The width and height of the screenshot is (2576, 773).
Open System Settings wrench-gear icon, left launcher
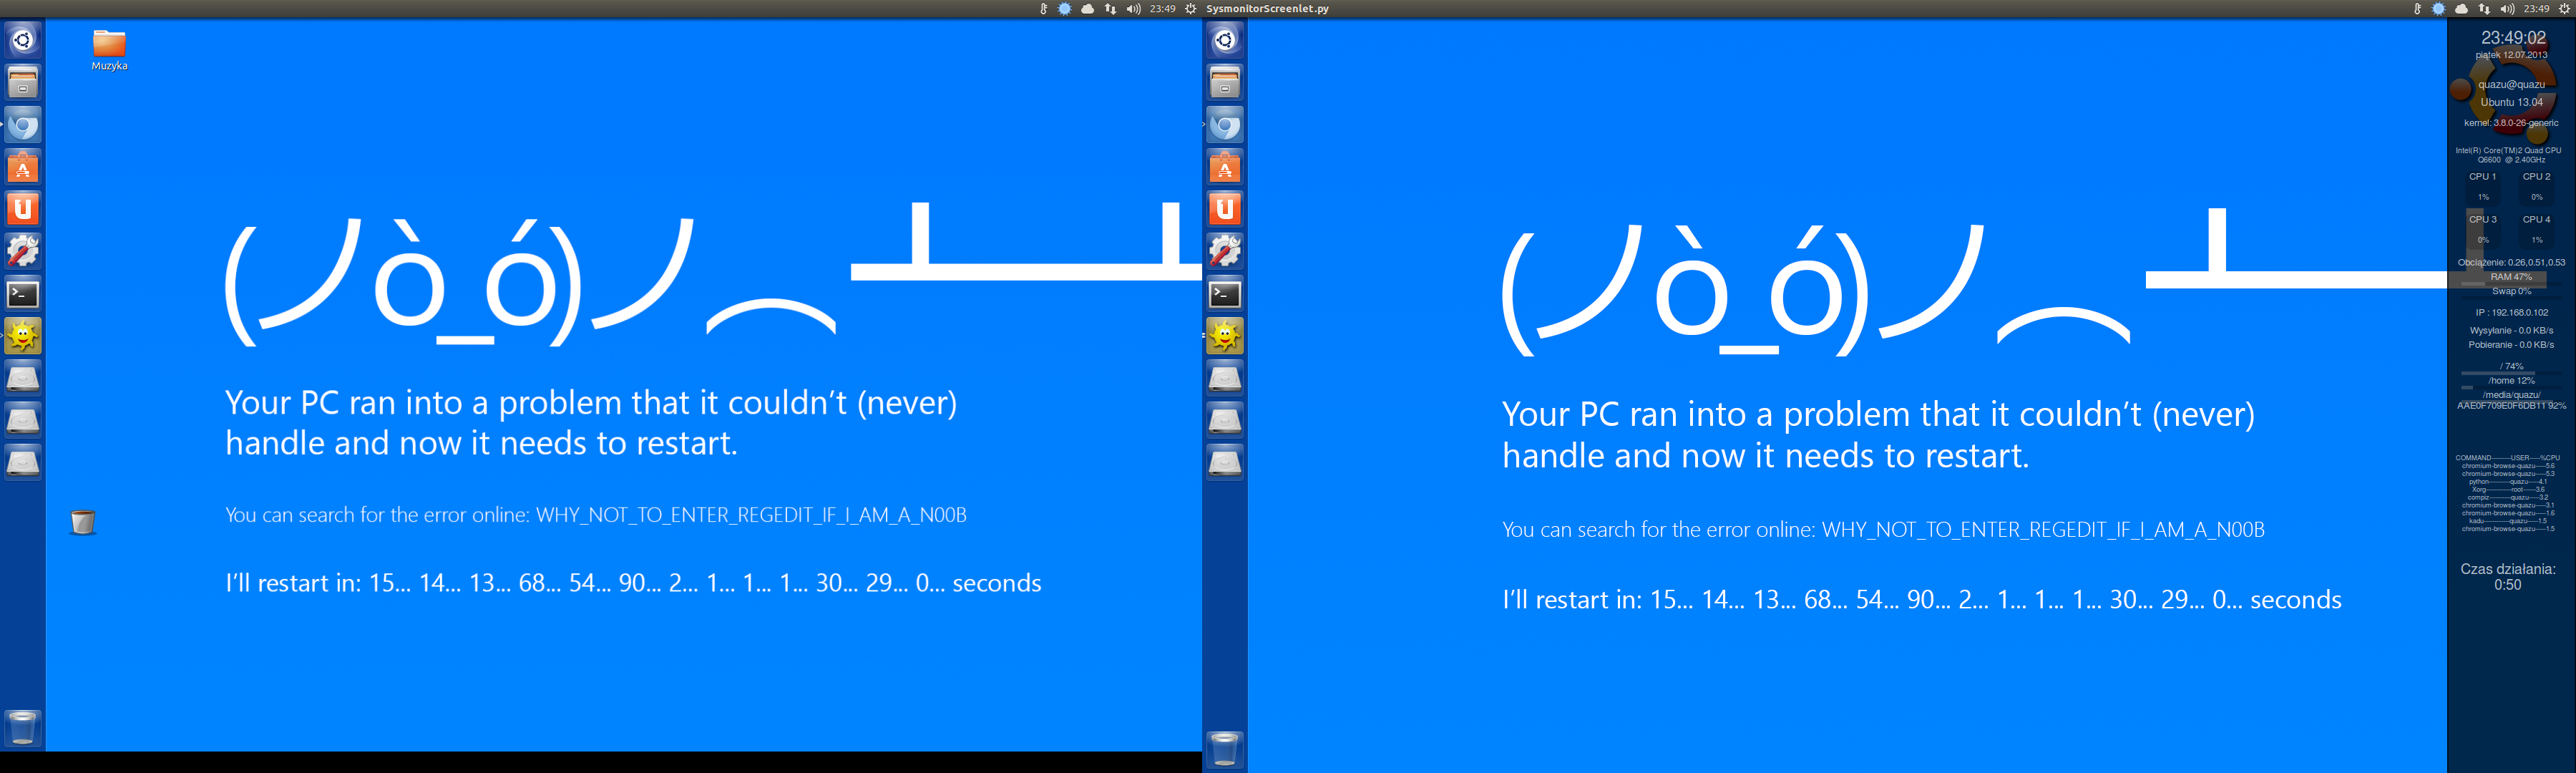pyautogui.click(x=23, y=251)
